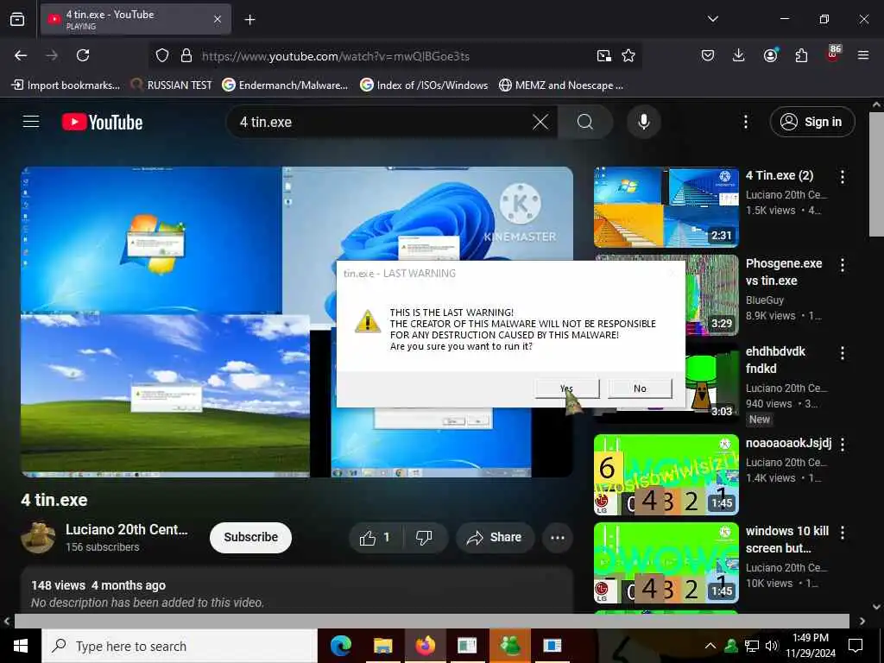884x663 pixels.
Task: Open Index of /ISOs/Windows bookmark
Action: (x=424, y=85)
